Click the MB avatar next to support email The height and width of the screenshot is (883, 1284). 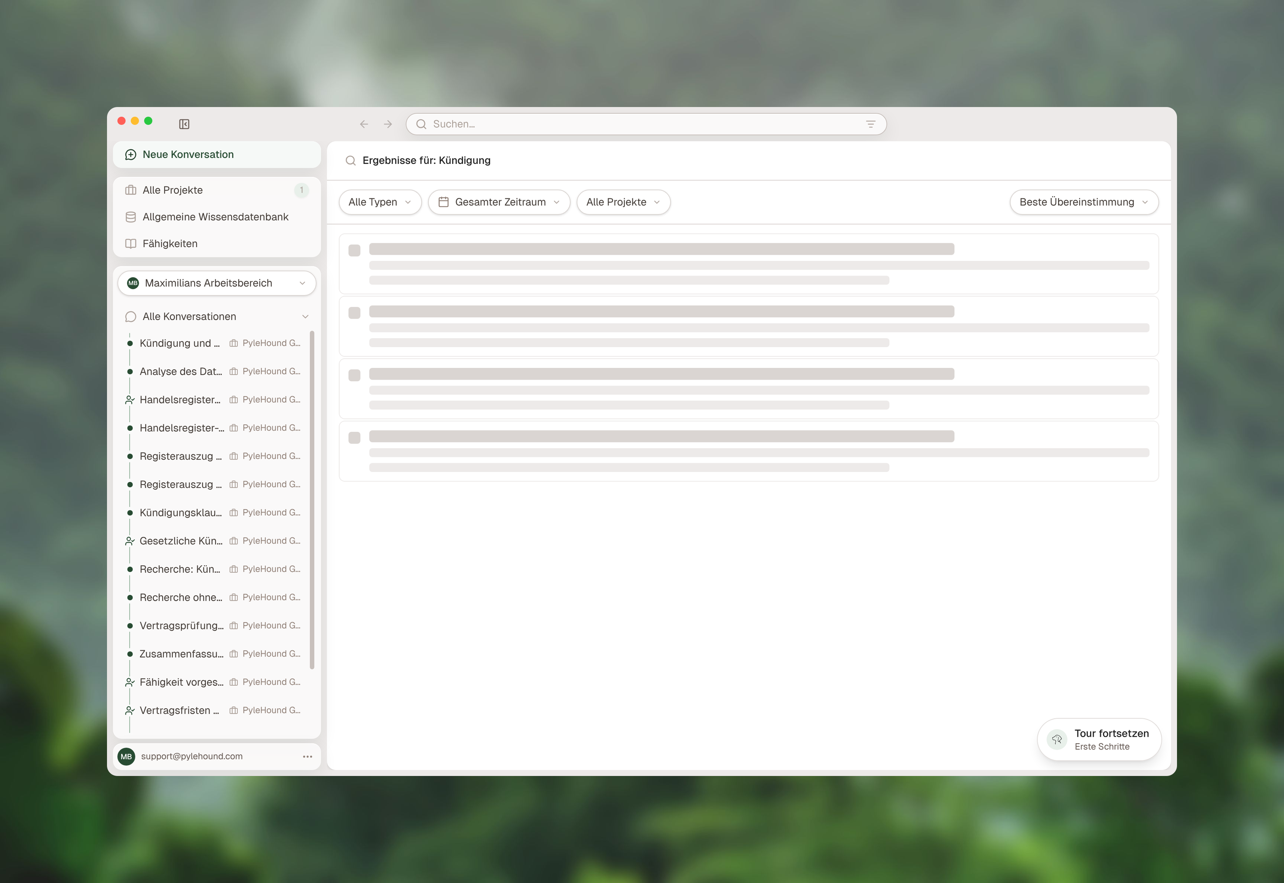(x=126, y=756)
